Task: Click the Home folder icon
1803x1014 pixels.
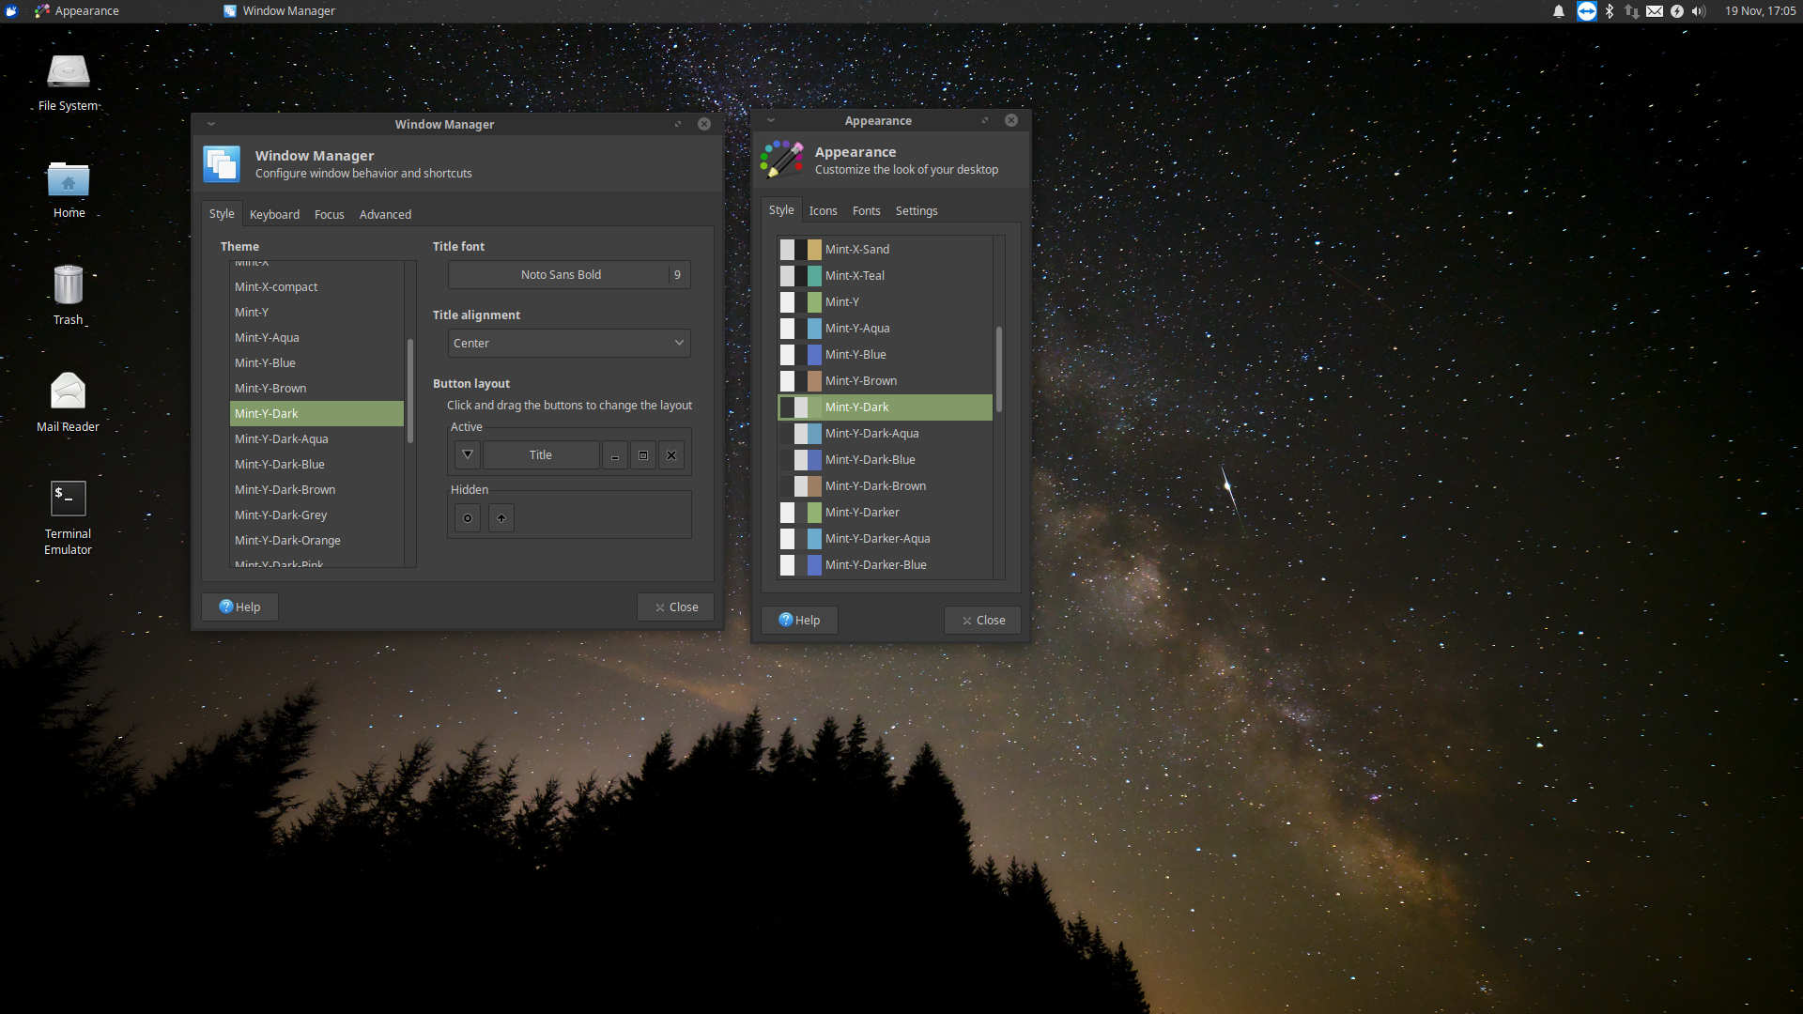Action: 69,181
